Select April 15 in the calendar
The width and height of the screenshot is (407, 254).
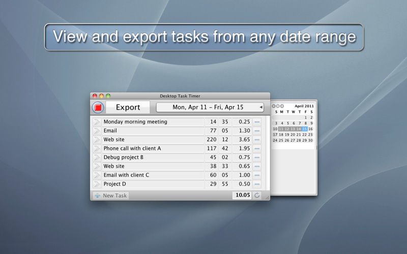tap(304, 129)
